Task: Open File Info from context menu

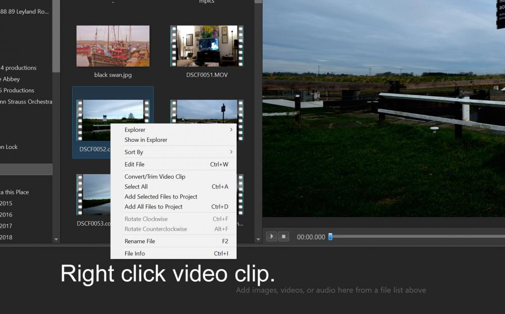Action: (x=135, y=253)
